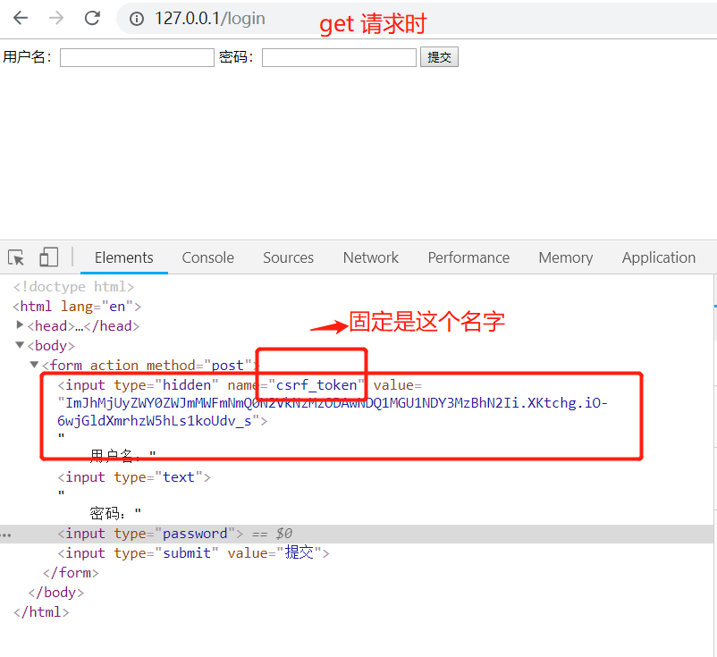Reload the login page
The width and height of the screenshot is (717, 657).
click(92, 18)
